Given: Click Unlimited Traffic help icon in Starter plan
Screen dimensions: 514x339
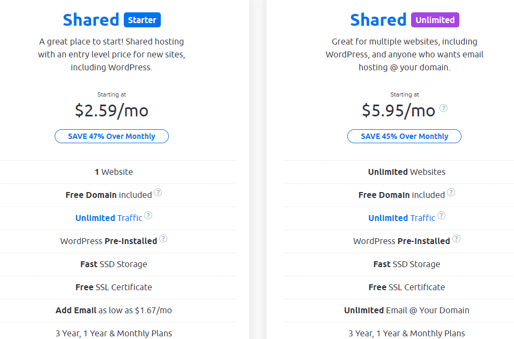Looking at the screenshot, I should 148,215.
